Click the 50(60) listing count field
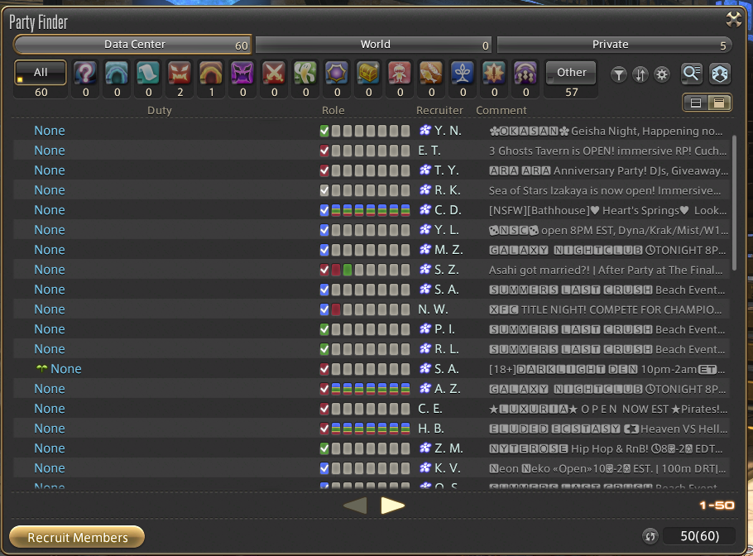Viewport: 753px width, 556px height. tap(698, 536)
